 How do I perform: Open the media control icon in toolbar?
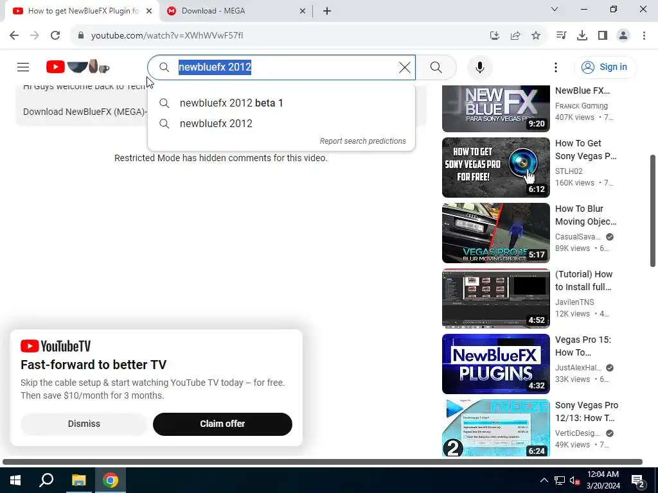click(561, 36)
